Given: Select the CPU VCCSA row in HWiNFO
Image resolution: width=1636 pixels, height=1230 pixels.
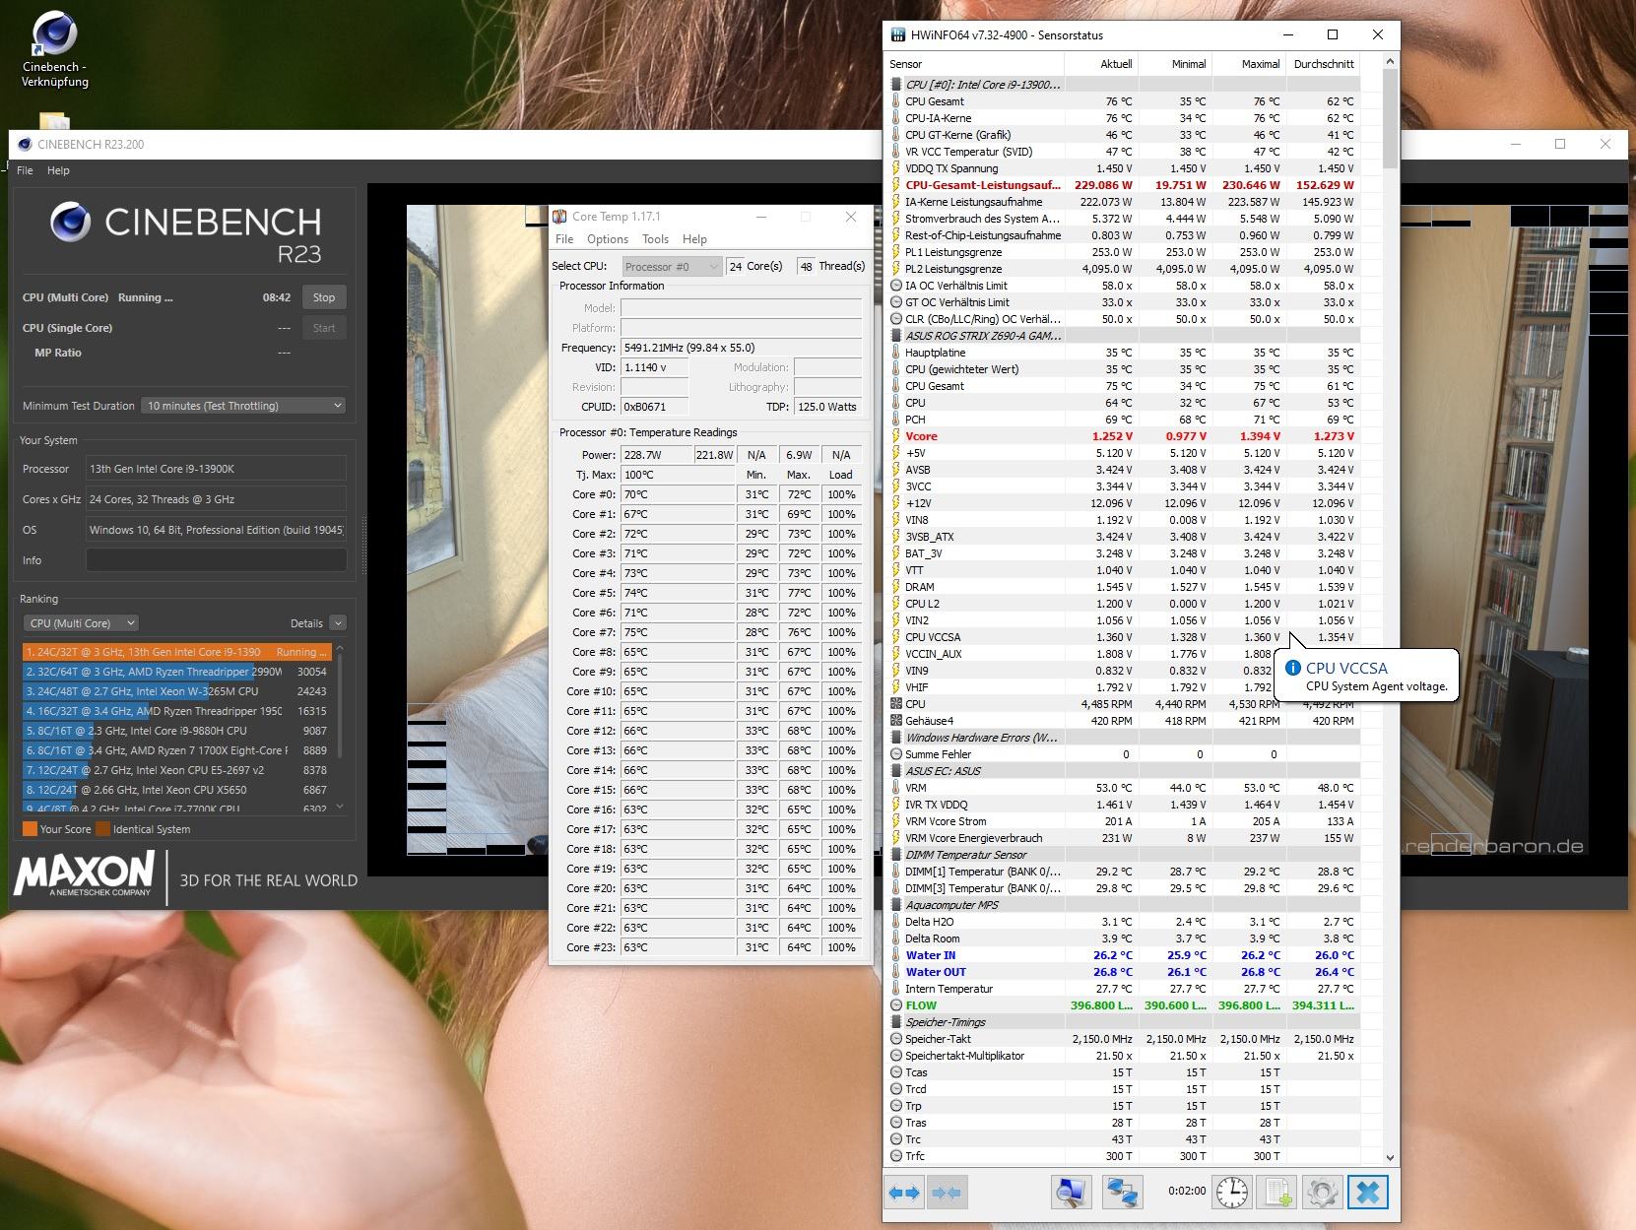Looking at the screenshot, I should pos(1124,637).
